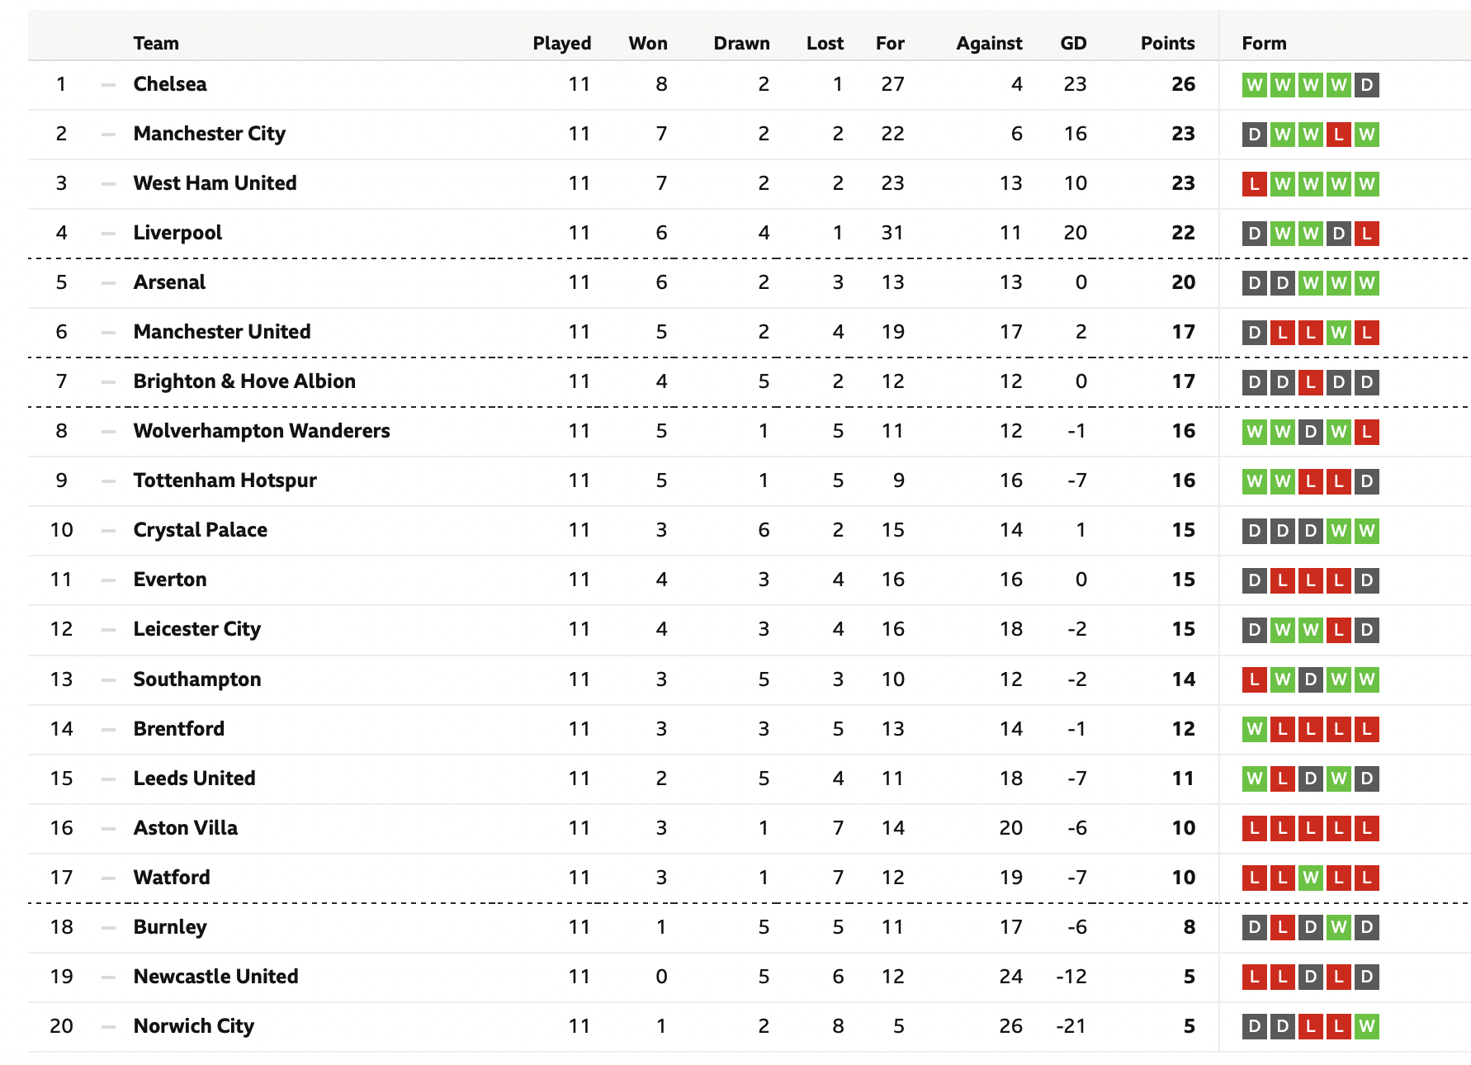Image resolution: width=1471 pixels, height=1065 pixels.
Task: Select the Newcastle United team name
Action: [x=215, y=976]
